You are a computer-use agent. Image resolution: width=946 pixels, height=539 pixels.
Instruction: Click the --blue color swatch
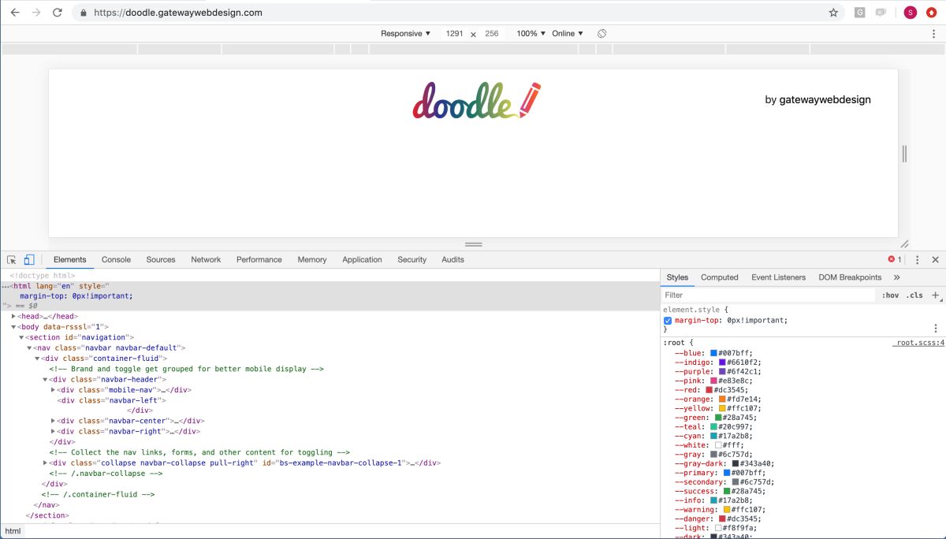714,353
